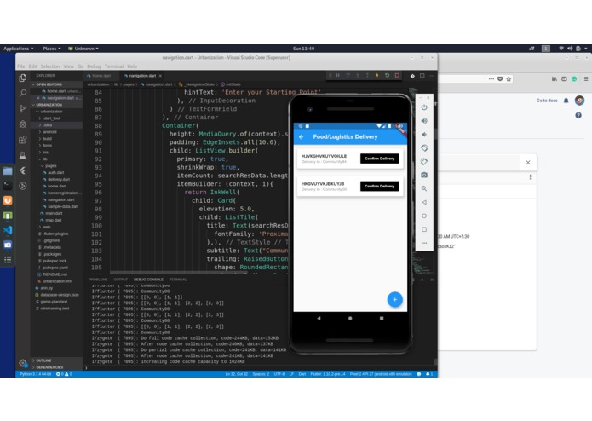The width and height of the screenshot is (592, 421).
Task: Open the Selection menu
Action: point(50,66)
